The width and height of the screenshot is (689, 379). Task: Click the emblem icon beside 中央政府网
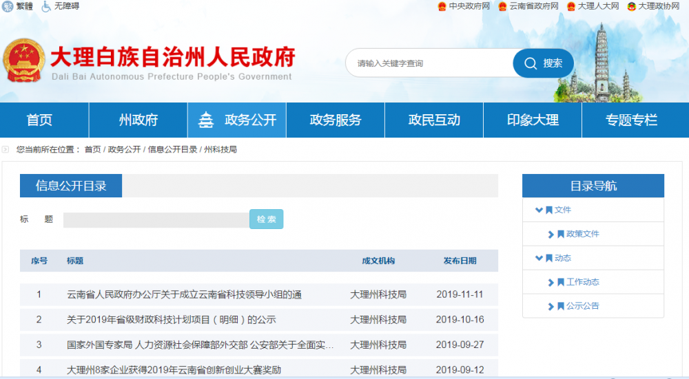tap(442, 7)
